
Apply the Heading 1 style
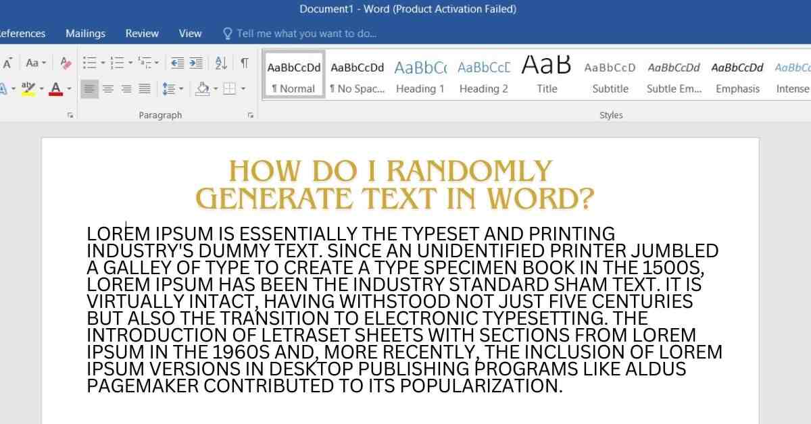[420, 77]
